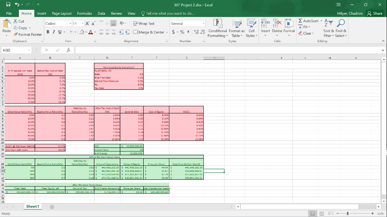Click the Merge & Center button
387x217 pixels.
click(149, 32)
